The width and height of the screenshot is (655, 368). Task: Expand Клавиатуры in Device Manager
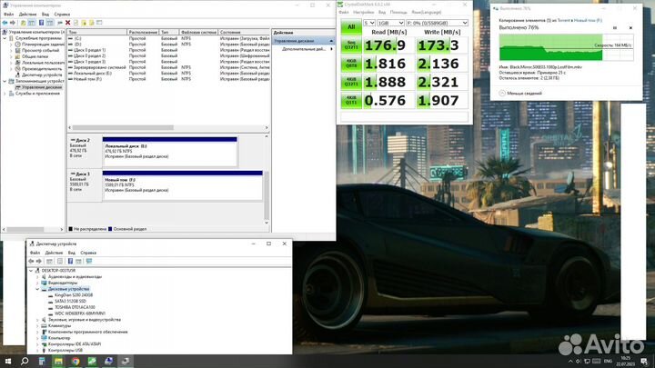(37, 325)
